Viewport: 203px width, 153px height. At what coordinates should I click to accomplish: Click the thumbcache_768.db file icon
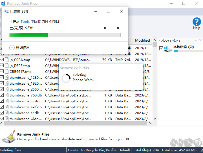click(x=7, y=95)
